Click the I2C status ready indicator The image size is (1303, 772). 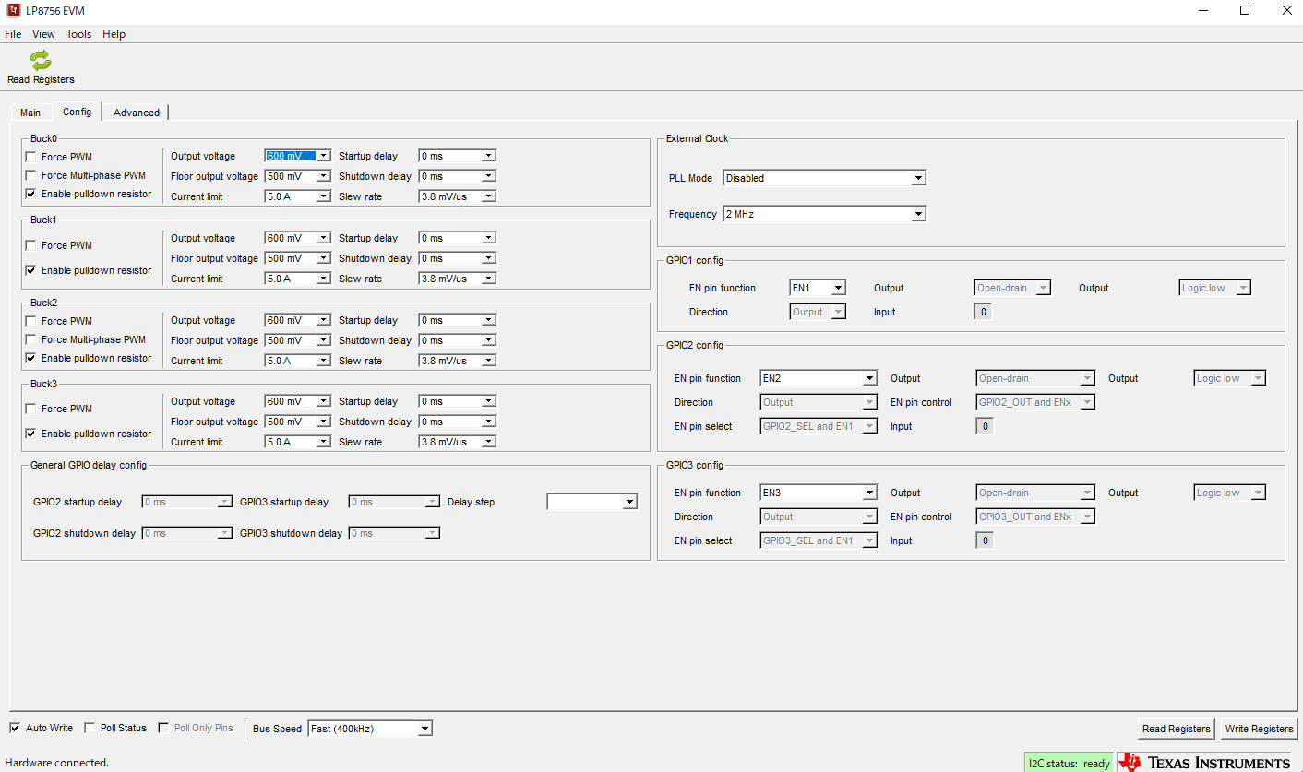1070,763
